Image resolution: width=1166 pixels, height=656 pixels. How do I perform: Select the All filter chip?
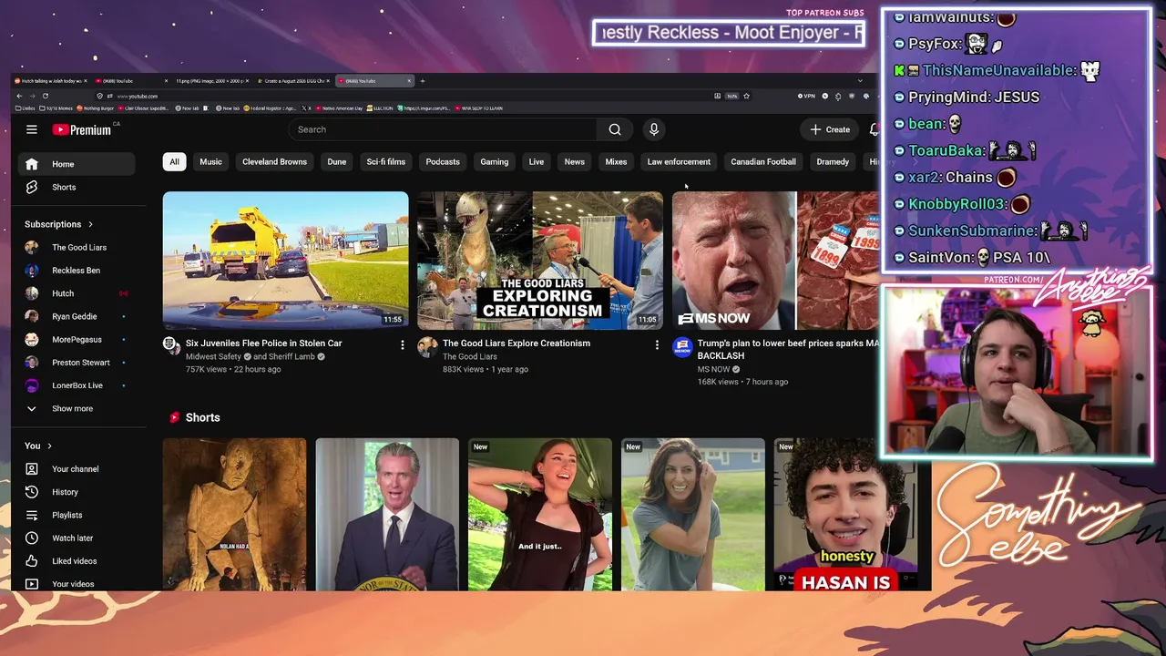(x=174, y=162)
